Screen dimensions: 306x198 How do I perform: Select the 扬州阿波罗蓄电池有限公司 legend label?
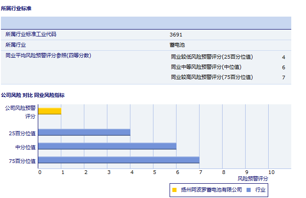pos(211,190)
